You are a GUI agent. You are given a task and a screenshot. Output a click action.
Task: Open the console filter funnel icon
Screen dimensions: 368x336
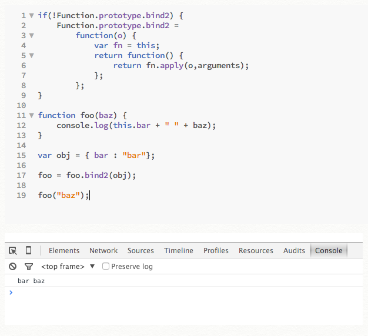29,267
